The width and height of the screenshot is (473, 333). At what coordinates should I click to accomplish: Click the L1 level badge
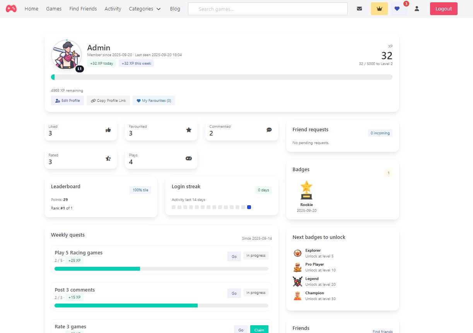80,69
